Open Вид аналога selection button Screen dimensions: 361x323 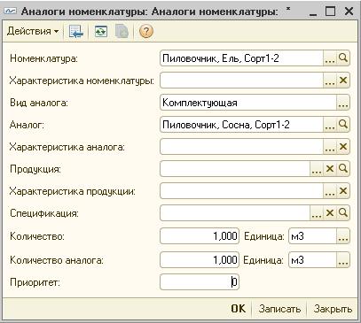coord(343,103)
